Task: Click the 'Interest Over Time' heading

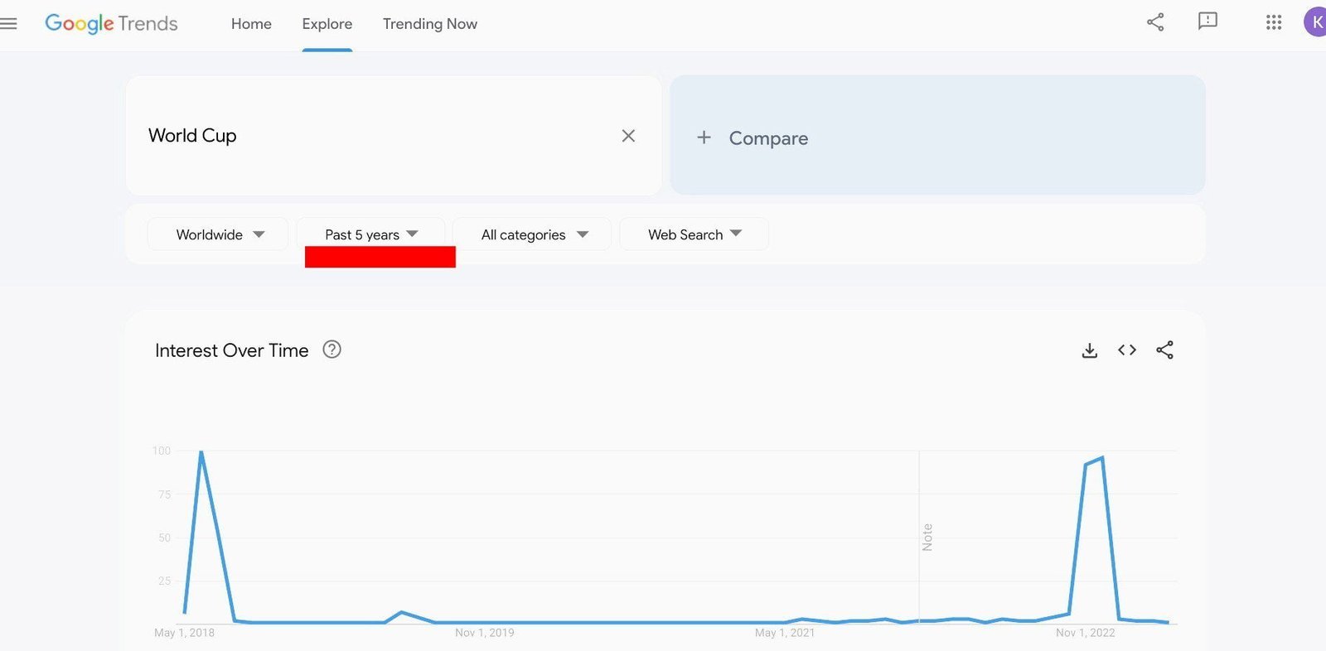Action: coord(231,350)
